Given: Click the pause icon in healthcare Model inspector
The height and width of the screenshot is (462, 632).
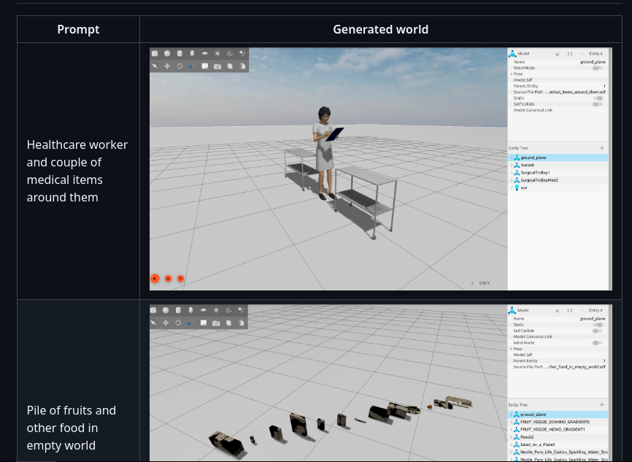Looking at the screenshot, I should coord(569,53).
